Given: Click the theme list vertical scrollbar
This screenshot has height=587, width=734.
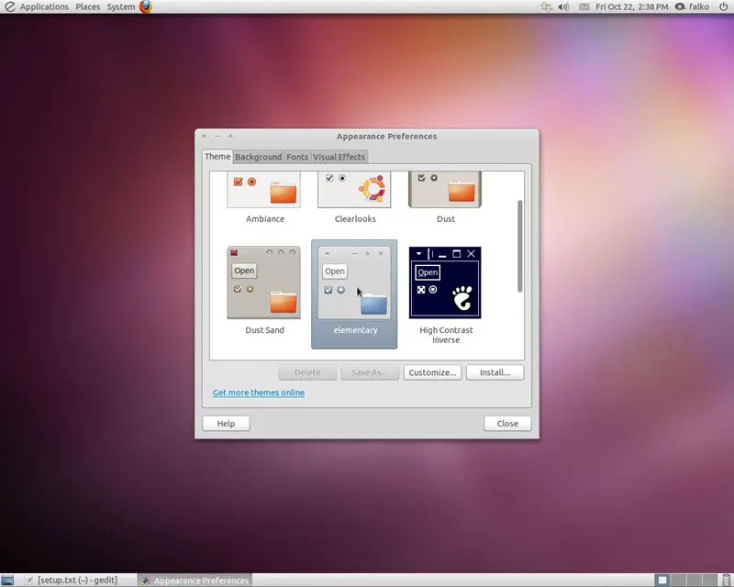Looking at the screenshot, I should point(519,246).
